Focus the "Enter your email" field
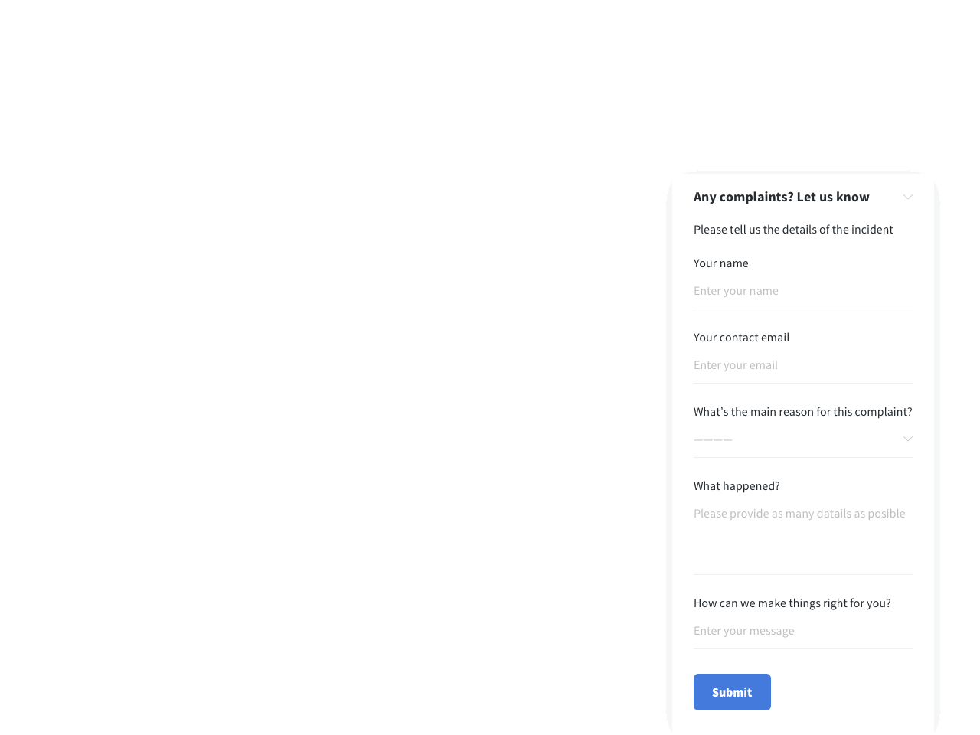This screenshot has width=980, height=735. [x=803, y=365]
